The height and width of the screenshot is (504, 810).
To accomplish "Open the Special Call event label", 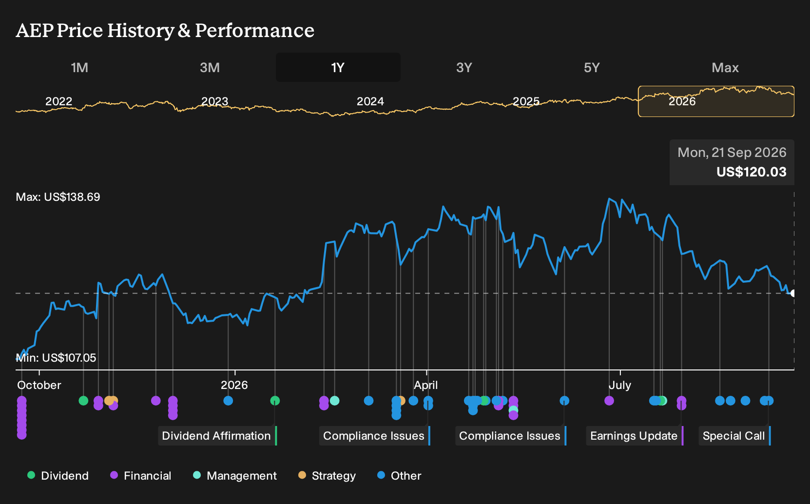I will coord(735,436).
